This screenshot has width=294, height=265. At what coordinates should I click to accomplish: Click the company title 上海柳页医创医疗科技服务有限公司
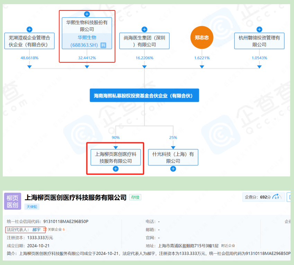coord(75,198)
